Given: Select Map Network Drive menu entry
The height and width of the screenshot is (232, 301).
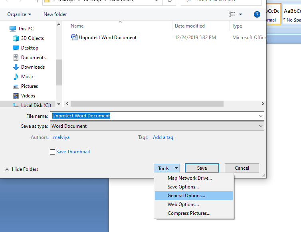Looking at the screenshot, I should click(x=190, y=178).
